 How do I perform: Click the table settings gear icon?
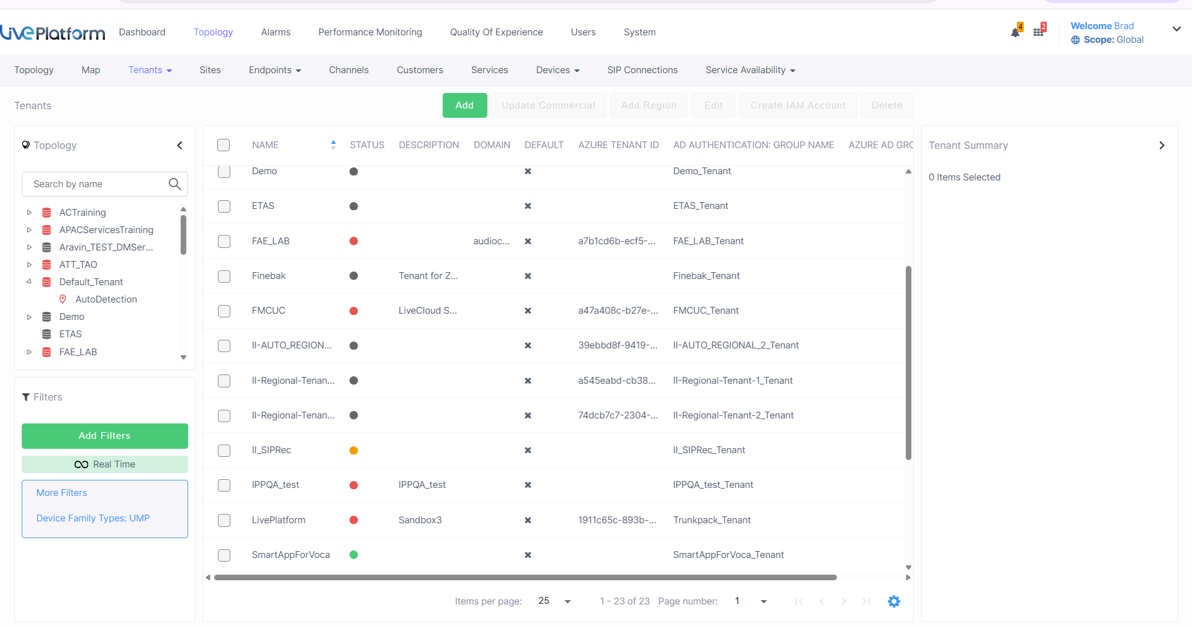click(x=893, y=601)
